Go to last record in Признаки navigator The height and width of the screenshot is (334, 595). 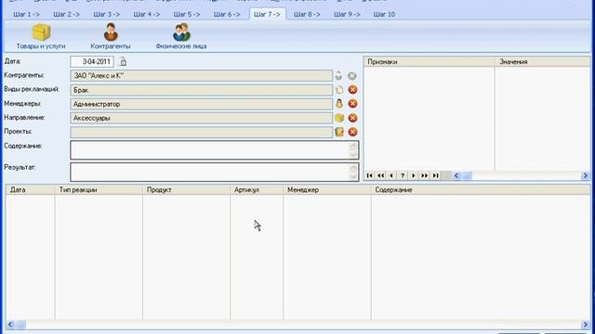click(x=436, y=175)
